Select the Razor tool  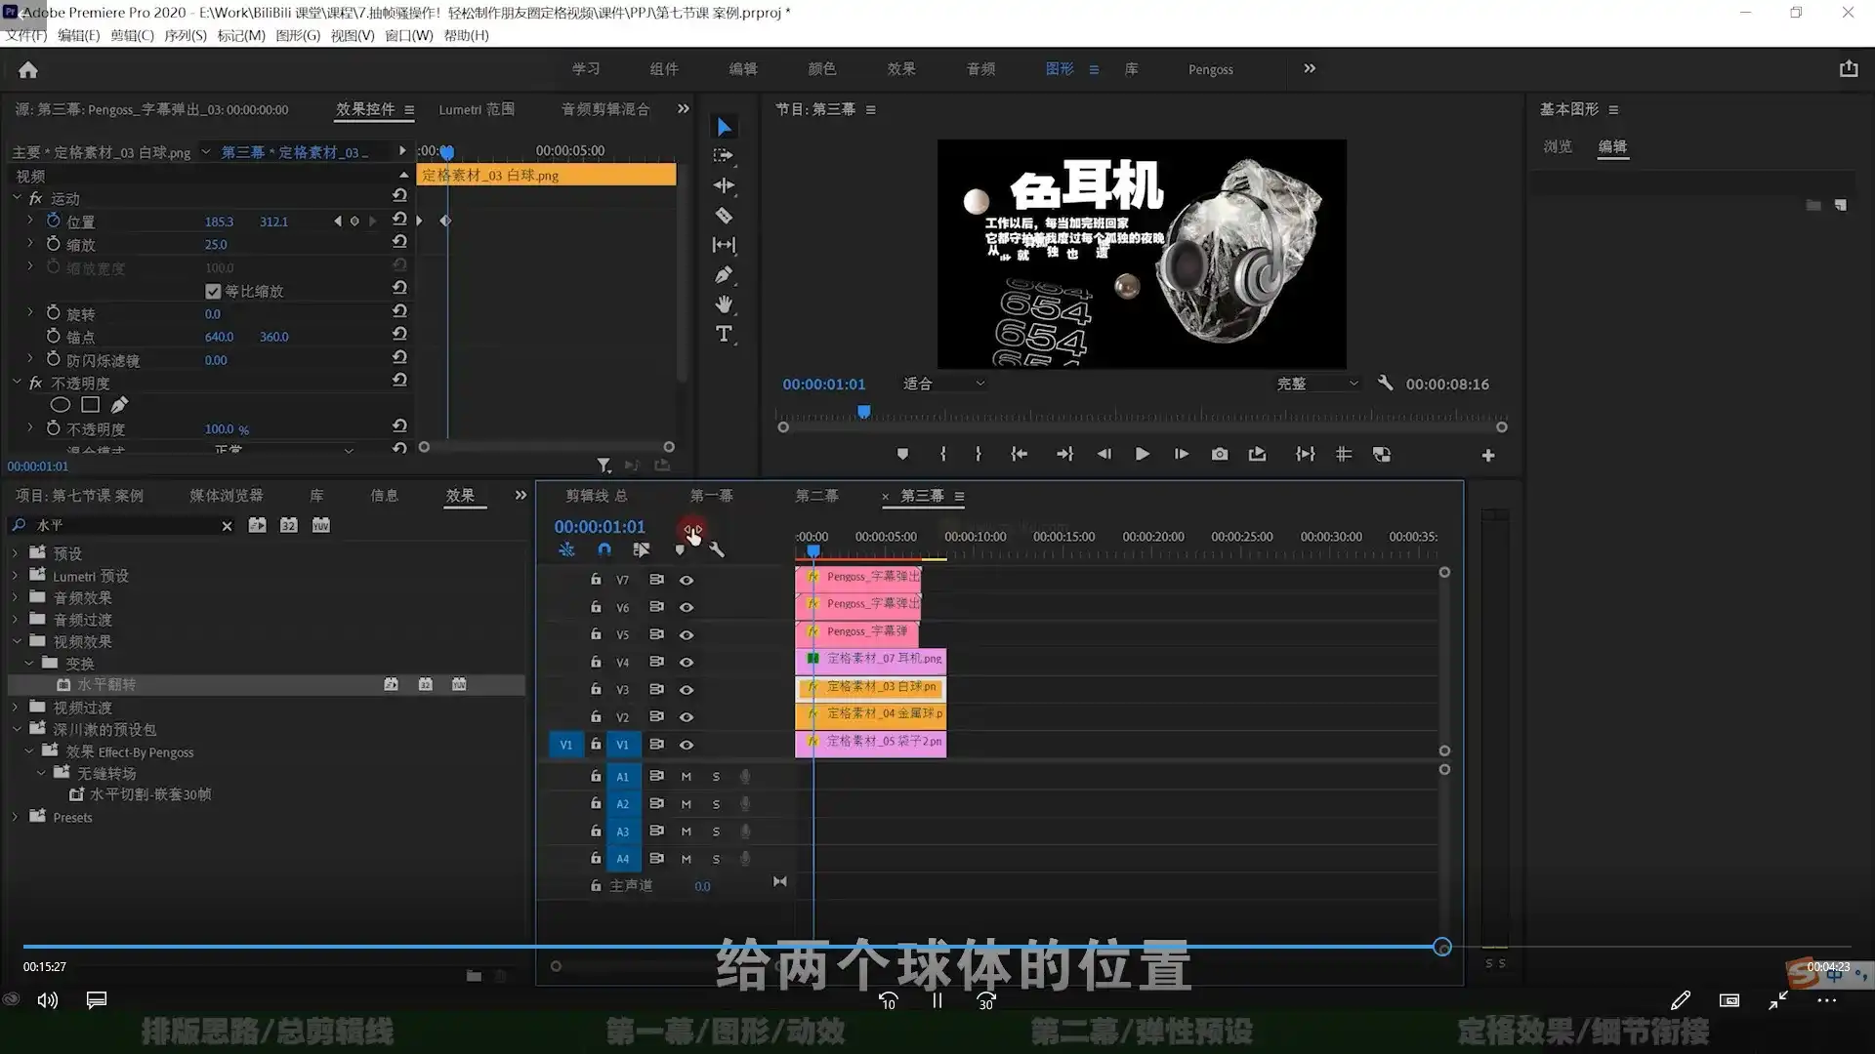(x=724, y=216)
